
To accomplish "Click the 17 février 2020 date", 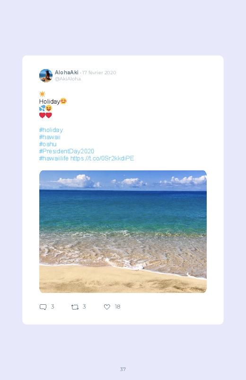I will [99, 73].
